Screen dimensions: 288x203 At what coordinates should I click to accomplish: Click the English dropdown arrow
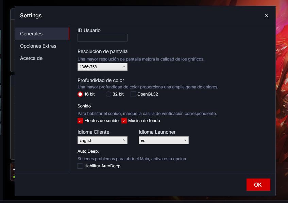124,140
